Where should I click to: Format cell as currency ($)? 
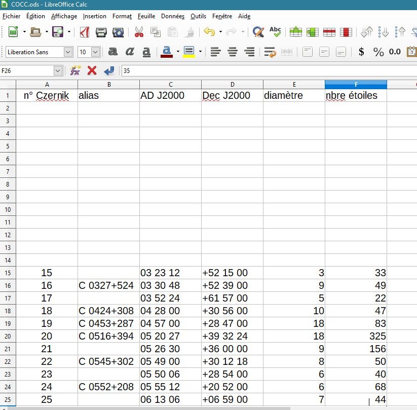pos(361,52)
